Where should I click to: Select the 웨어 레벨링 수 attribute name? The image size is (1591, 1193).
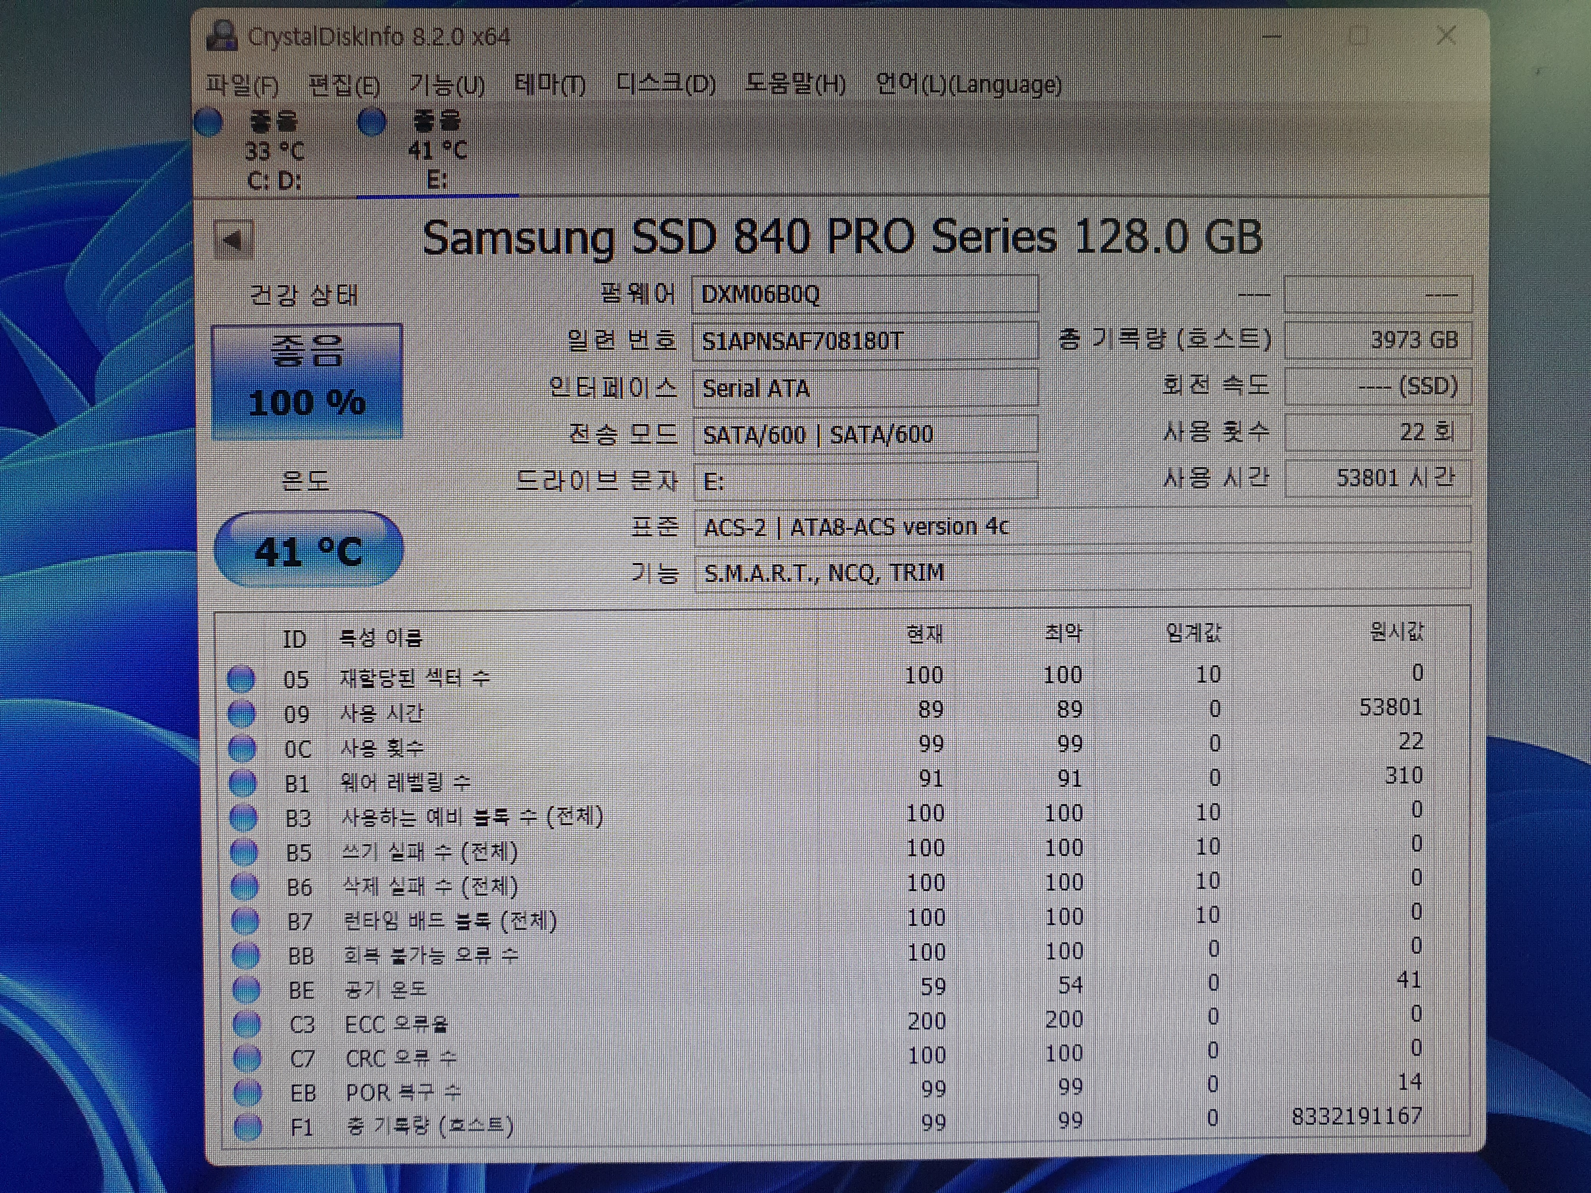[406, 782]
